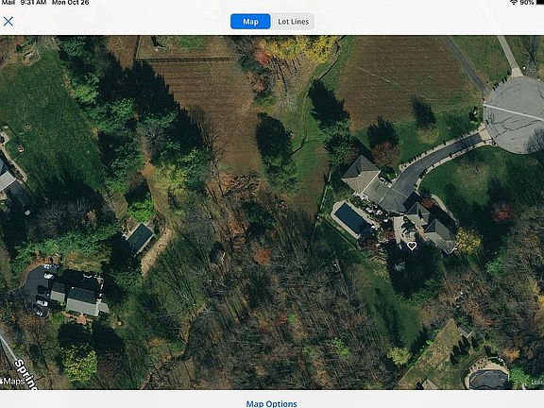Click the Apple Maps logo
Image resolution: width=544 pixels, height=408 pixels.
[x=13, y=382]
